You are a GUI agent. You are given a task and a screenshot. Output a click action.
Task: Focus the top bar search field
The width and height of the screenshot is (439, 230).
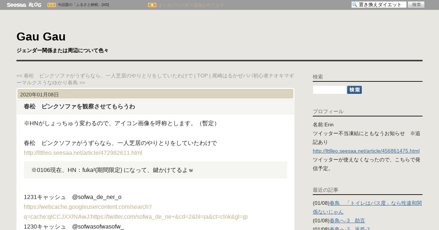[x=379, y=5]
